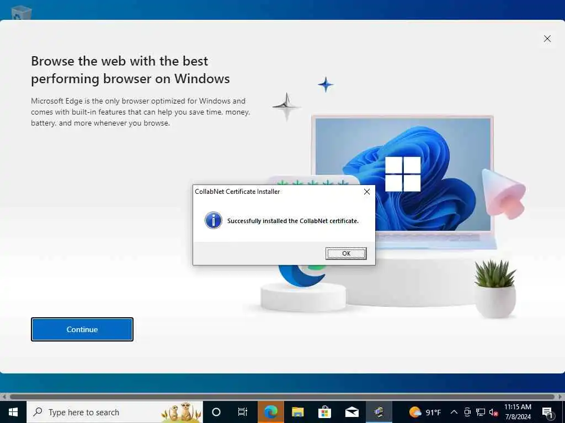Click the blue information icon in the dialog
The image size is (565, 423).
[214, 220]
